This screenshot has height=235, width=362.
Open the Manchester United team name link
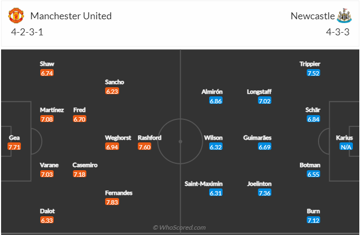pos(71,16)
